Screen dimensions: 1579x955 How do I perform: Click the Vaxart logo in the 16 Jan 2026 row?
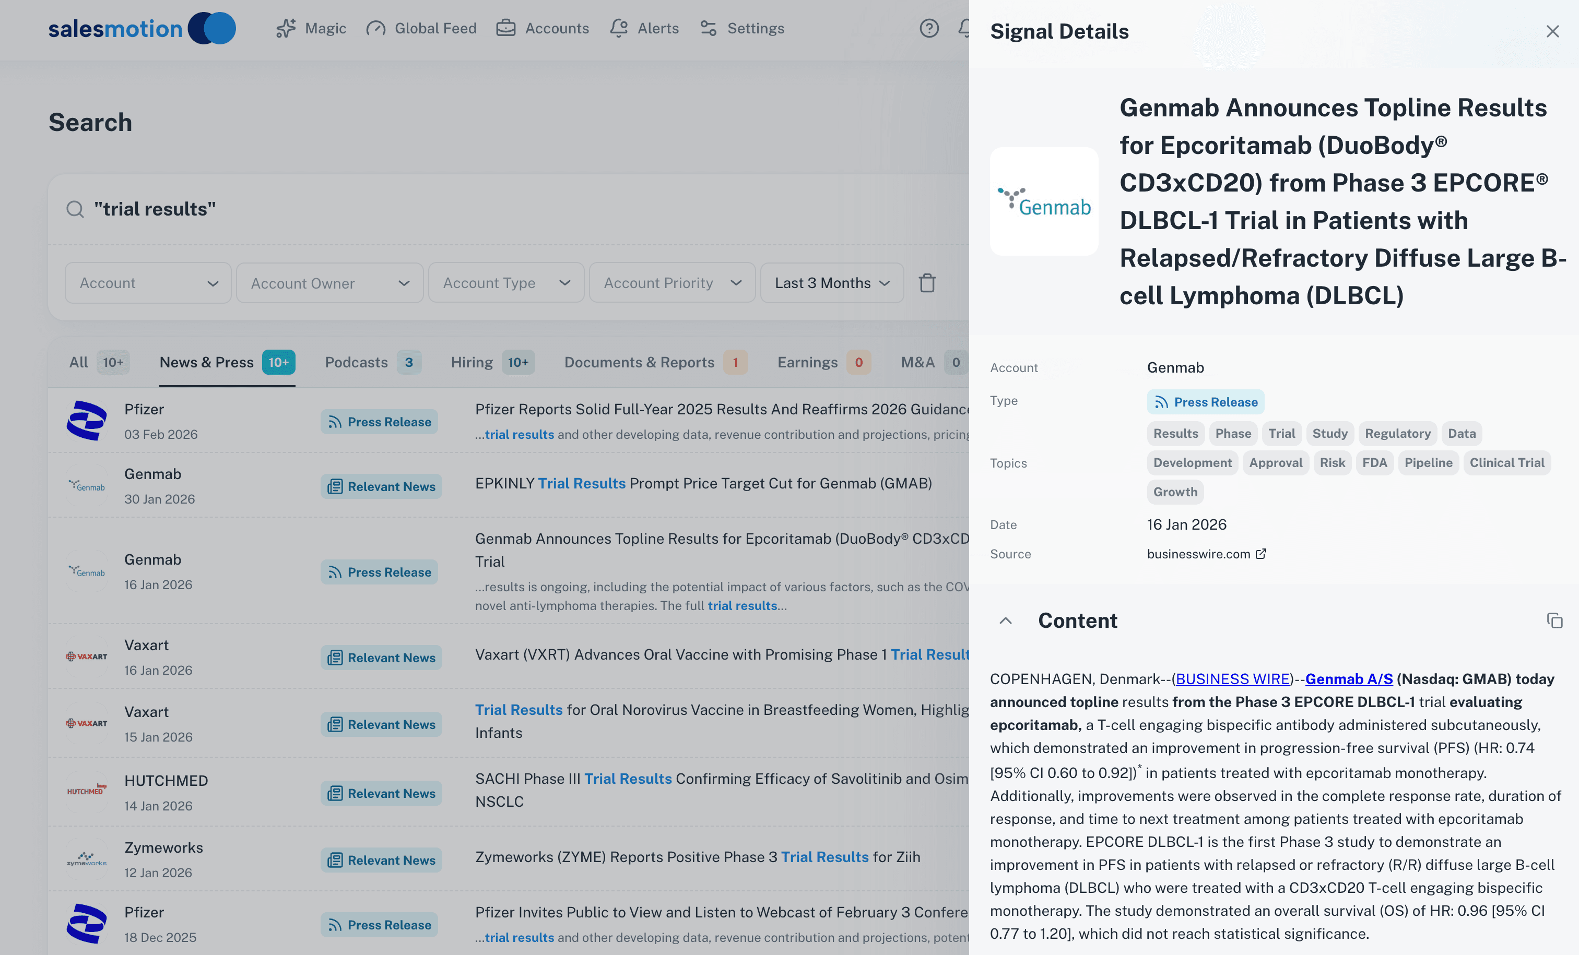pyautogui.click(x=87, y=656)
